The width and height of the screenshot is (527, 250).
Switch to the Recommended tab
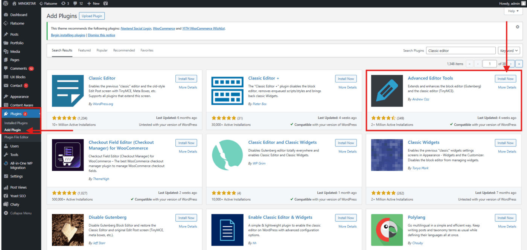point(124,50)
